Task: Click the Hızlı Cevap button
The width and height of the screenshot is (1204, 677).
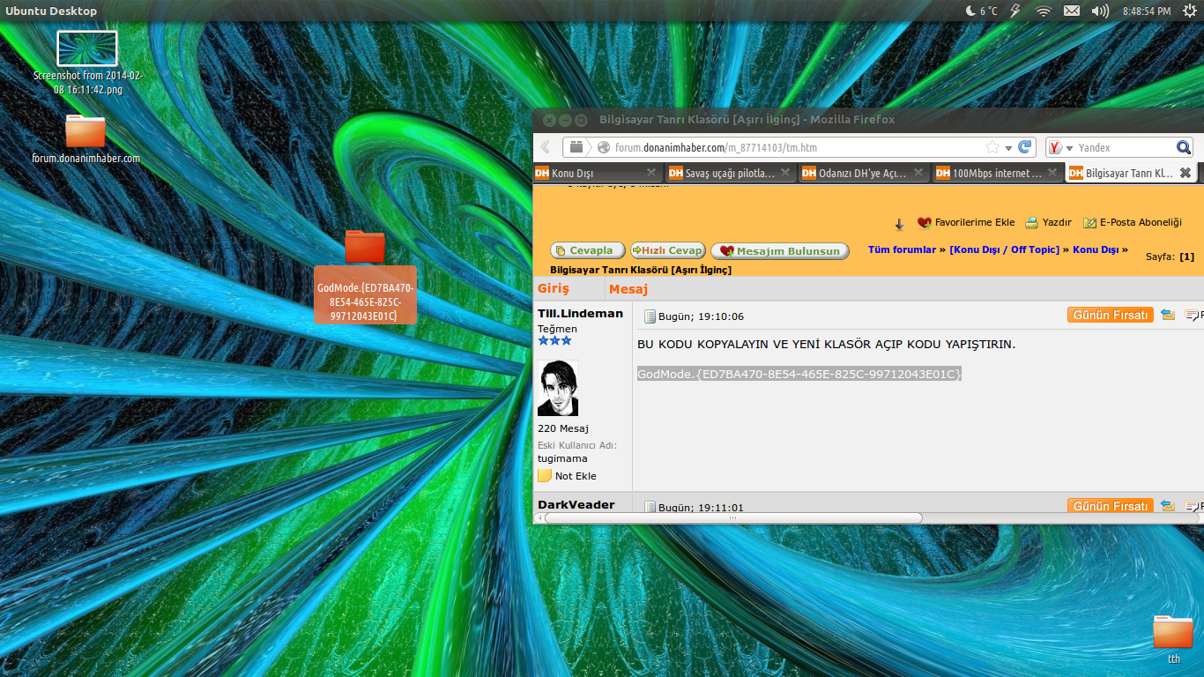Action: coord(667,251)
